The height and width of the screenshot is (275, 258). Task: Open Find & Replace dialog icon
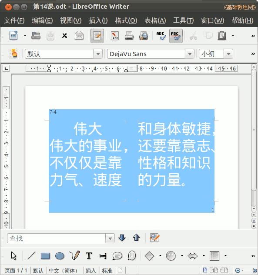(x=154, y=238)
